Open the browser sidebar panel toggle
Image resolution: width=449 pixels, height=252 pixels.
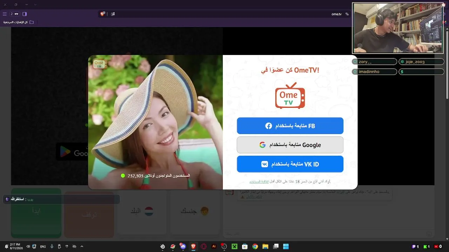(x=25, y=14)
